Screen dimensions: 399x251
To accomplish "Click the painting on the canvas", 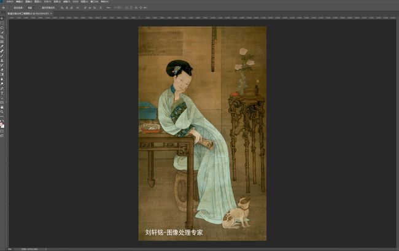I will [x=203, y=133].
